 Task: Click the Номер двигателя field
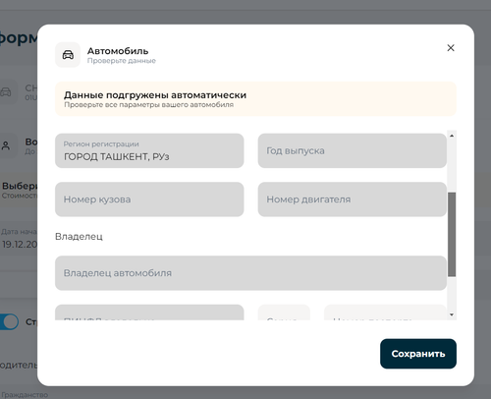(353, 199)
